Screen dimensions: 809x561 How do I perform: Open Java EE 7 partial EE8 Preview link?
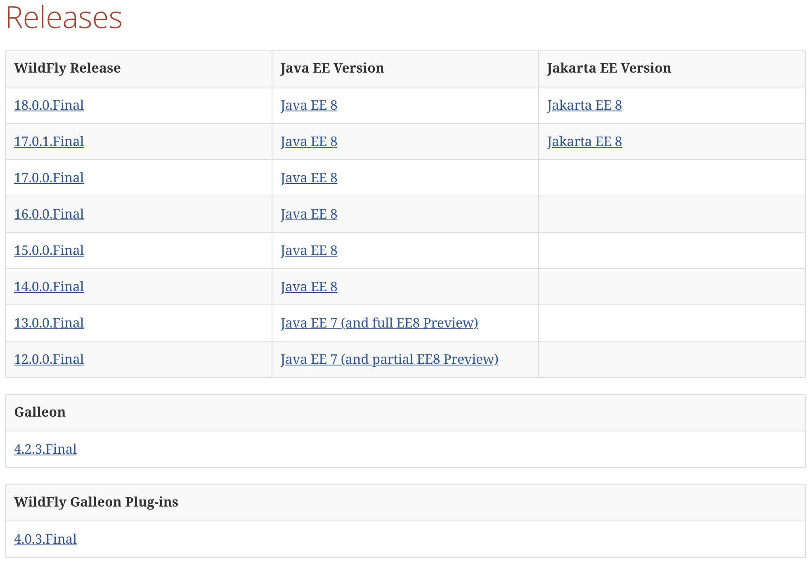click(x=390, y=359)
